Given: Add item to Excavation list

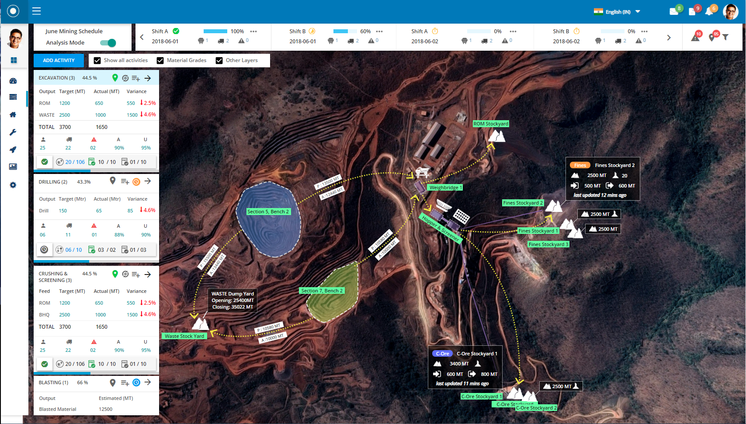Looking at the screenshot, I should coord(136,78).
